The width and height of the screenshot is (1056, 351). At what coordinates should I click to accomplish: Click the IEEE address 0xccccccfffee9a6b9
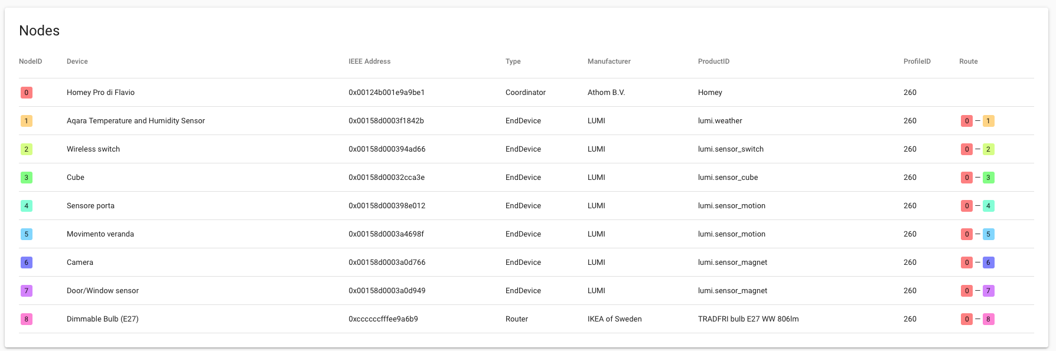[x=383, y=319]
